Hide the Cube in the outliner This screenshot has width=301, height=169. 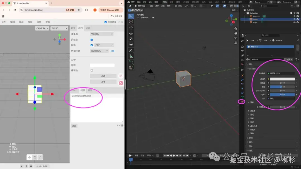(x=294, y=19)
